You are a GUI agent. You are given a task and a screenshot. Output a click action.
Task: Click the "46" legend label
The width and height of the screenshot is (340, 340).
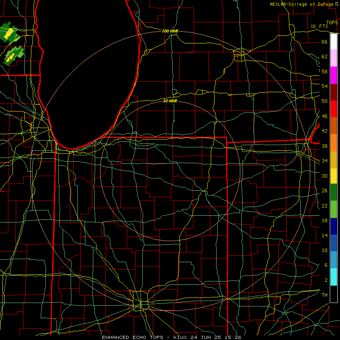point(325,116)
